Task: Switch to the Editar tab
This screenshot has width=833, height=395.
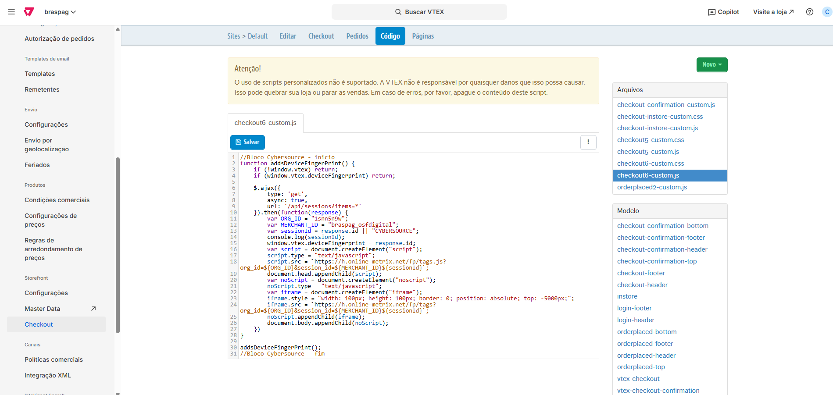Action: point(288,36)
